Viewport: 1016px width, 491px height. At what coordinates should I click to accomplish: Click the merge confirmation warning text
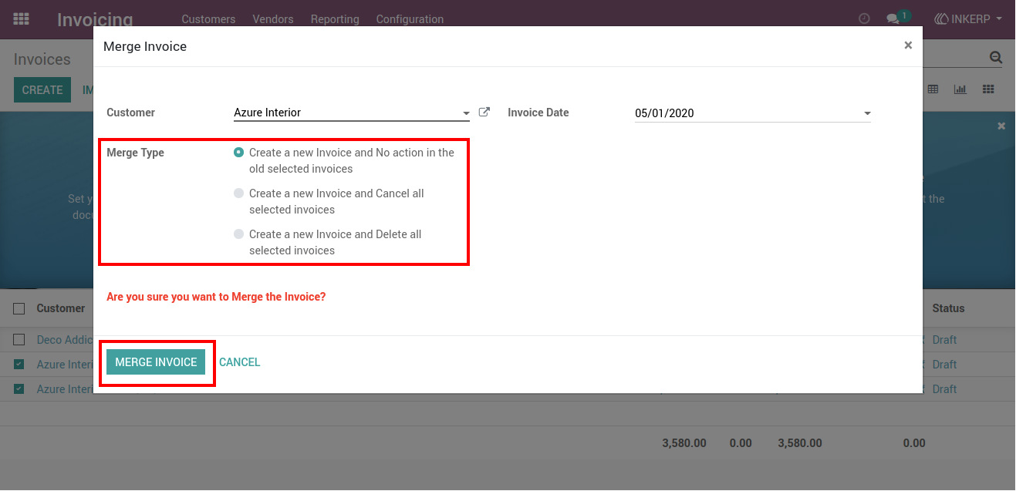(x=216, y=296)
